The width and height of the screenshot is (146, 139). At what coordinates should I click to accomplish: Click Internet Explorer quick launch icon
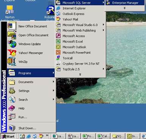(28, 136)
